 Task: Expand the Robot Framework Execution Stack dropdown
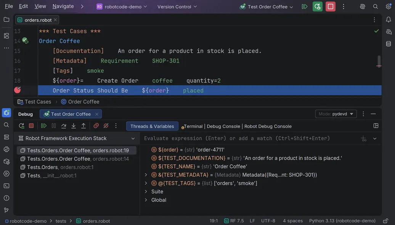point(133,139)
